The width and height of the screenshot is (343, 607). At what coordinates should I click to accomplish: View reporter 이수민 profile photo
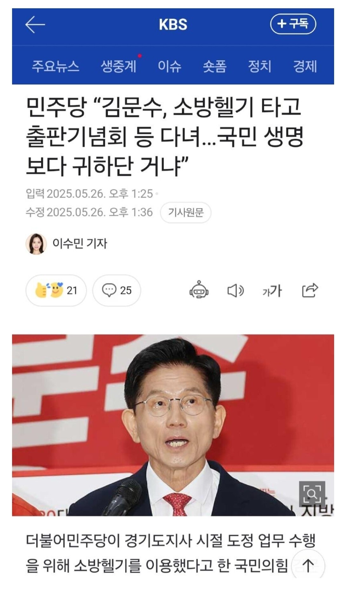point(36,244)
